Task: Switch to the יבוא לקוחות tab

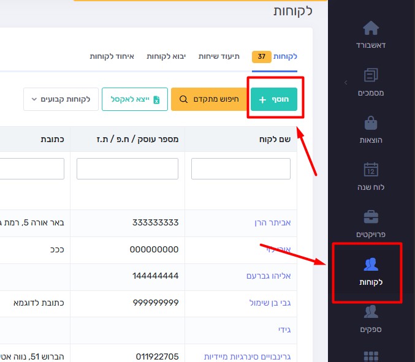Action: coord(166,56)
